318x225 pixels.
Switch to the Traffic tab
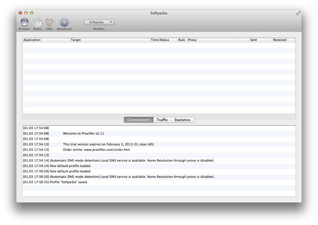coord(162,120)
